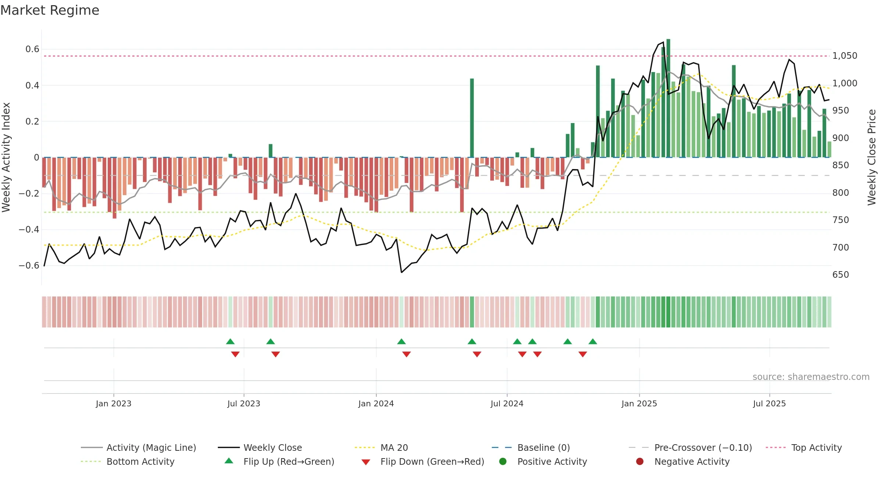Image resolution: width=882 pixels, height=496 pixels.
Task: Click the red flip-down marker just after Jan 2024
Action: 406,354
